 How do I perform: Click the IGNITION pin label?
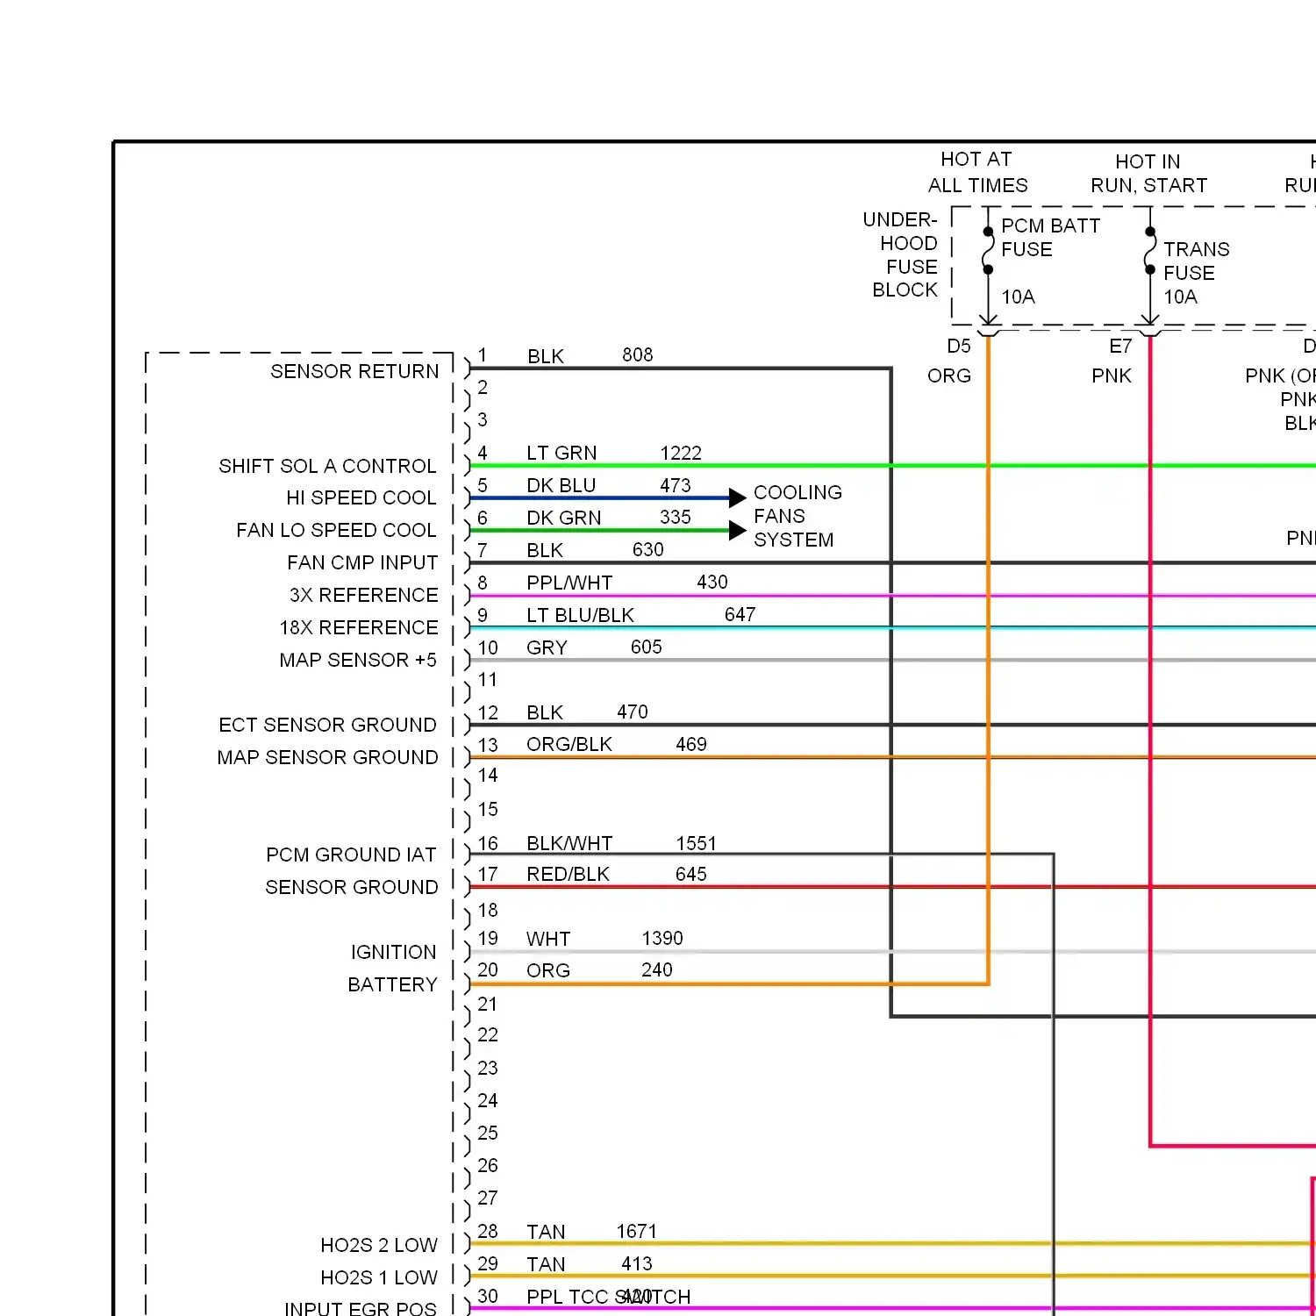tap(393, 952)
